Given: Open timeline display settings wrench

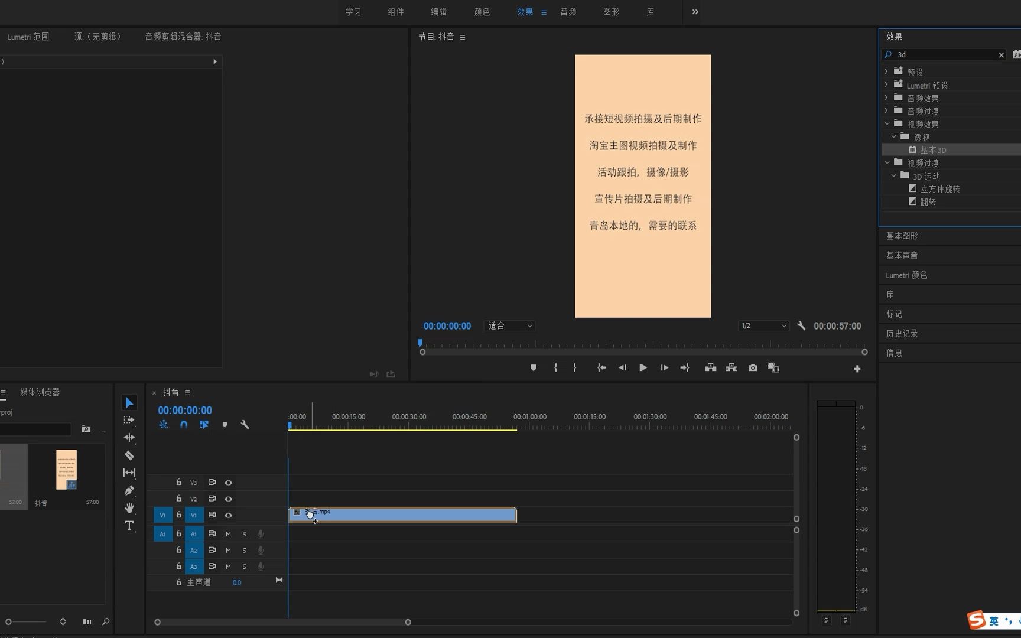Looking at the screenshot, I should point(245,425).
